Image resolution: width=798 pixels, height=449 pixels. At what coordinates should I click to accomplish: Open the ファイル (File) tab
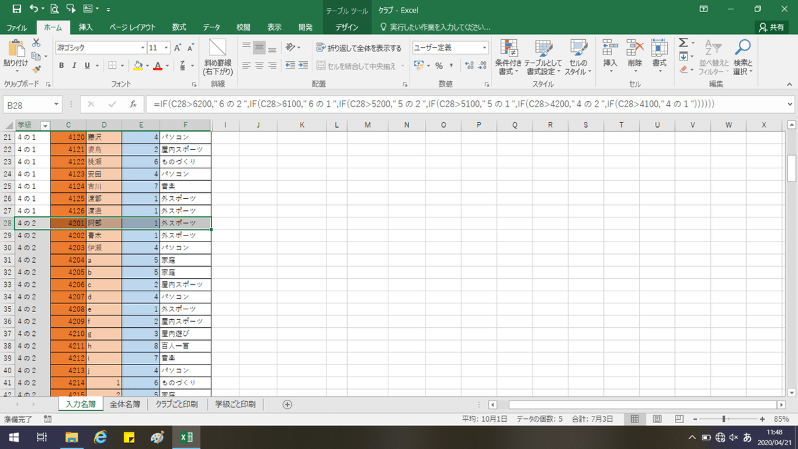(17, 27)
